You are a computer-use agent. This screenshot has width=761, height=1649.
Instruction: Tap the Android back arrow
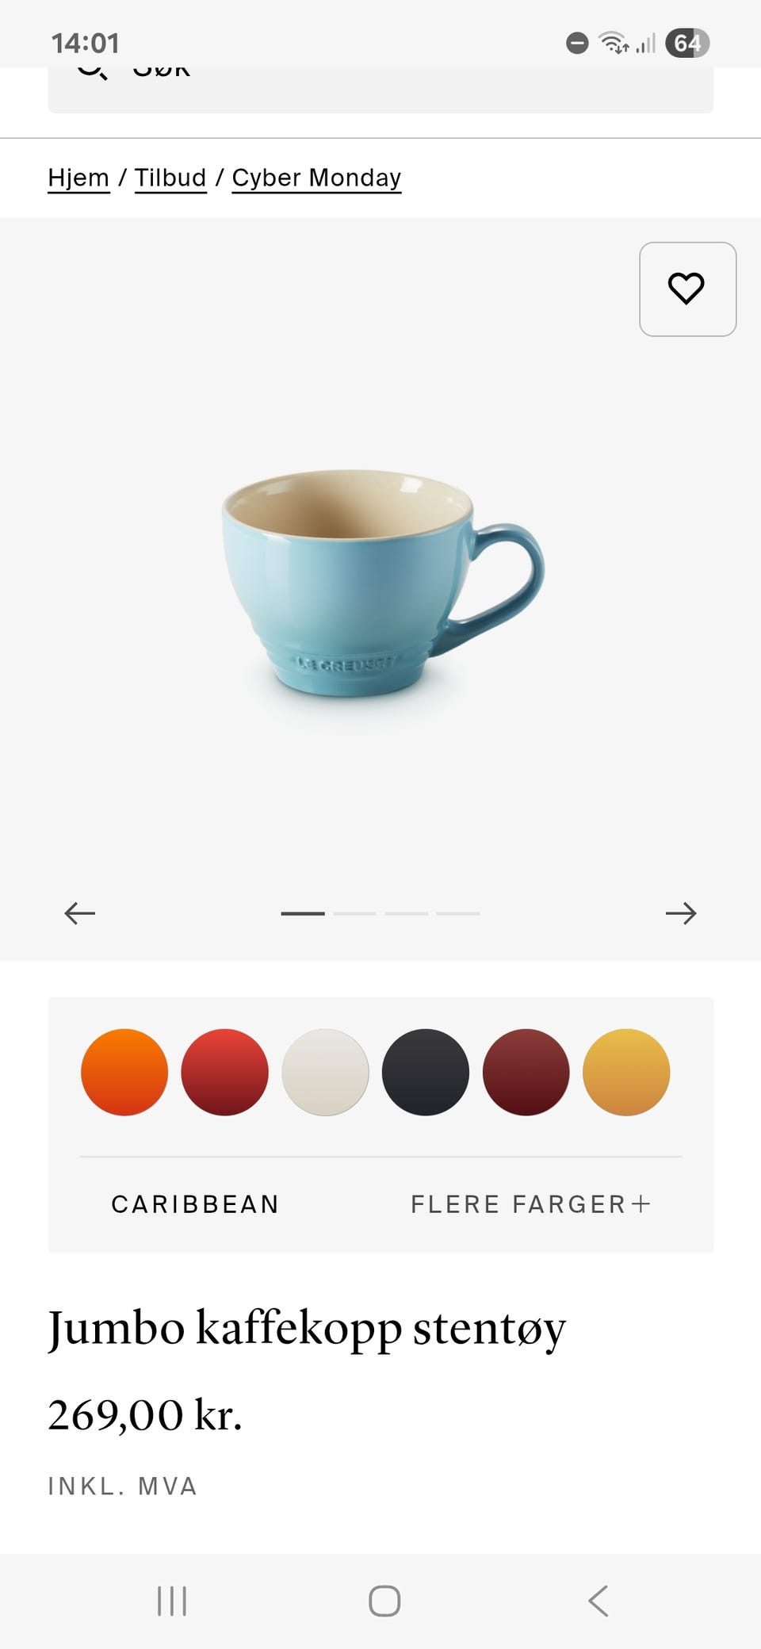pos(598,1601)
